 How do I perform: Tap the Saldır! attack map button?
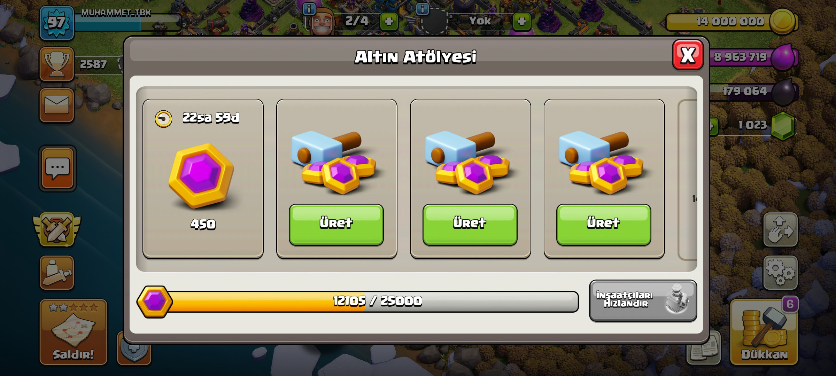[73, 332]
